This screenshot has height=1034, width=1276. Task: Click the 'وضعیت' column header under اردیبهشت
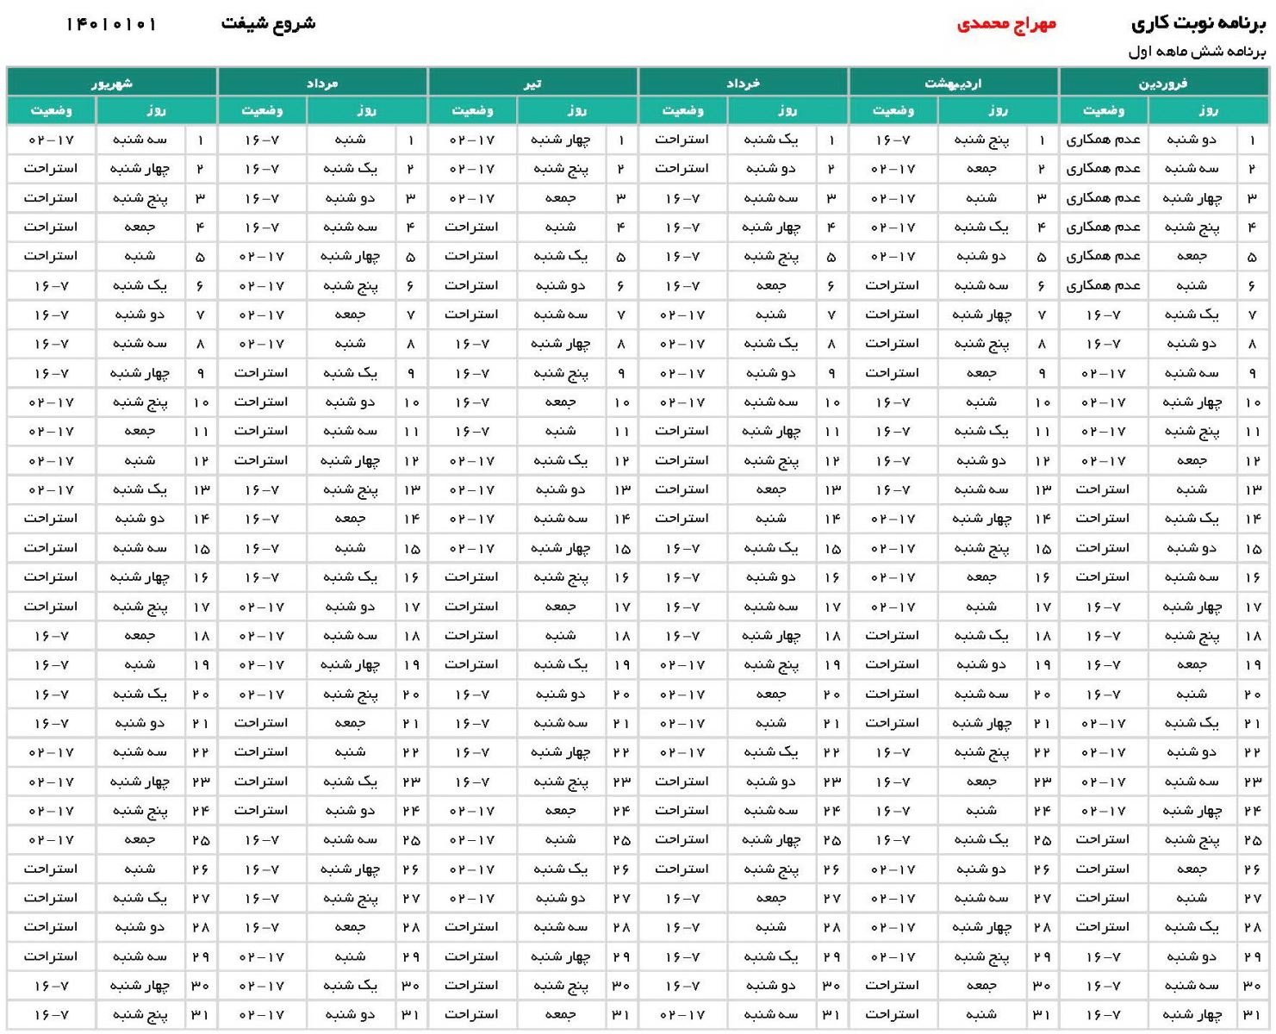coord(893,110)
